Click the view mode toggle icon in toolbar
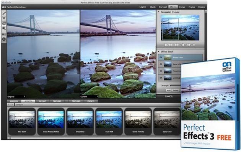This screenshot has height=152, width=241. [x=4, y=34]
